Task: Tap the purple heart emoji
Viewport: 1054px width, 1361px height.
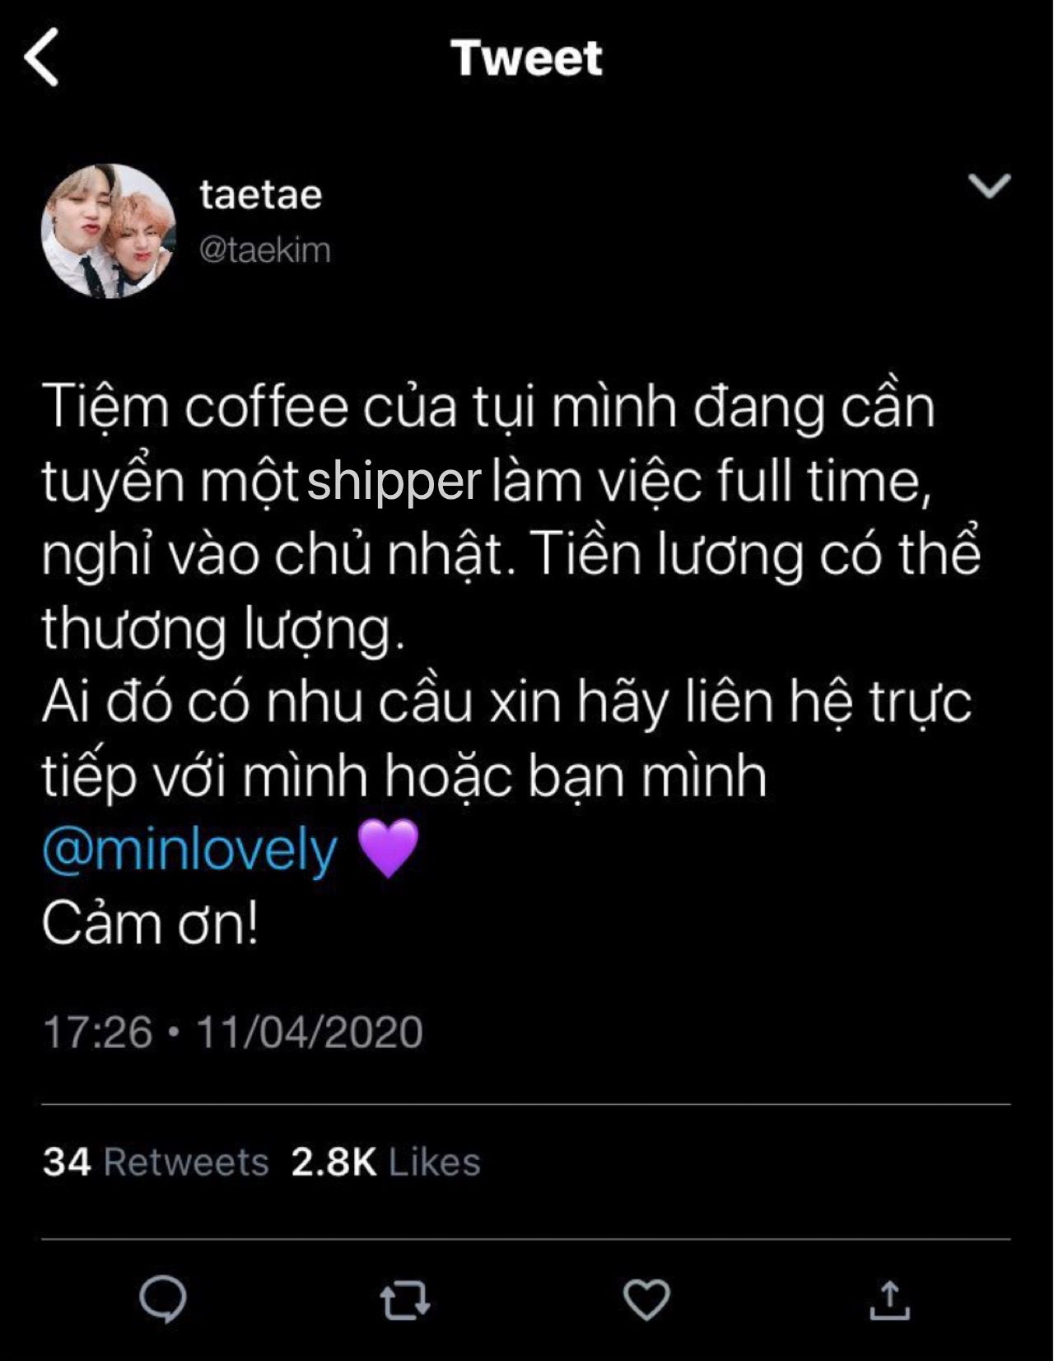Action: [x=389, y=849]
